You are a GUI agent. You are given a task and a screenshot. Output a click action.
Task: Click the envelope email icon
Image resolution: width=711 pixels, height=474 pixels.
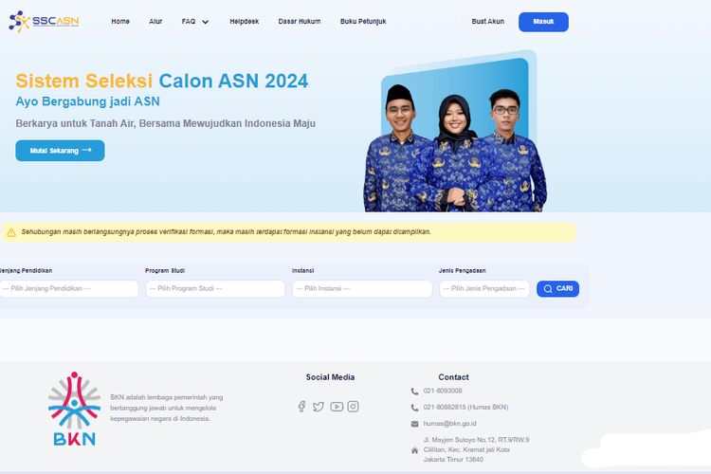pos(414,424)
